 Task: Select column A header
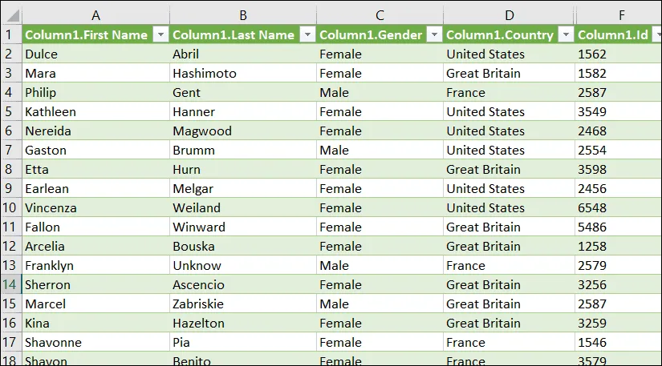(x=95, y=15)
